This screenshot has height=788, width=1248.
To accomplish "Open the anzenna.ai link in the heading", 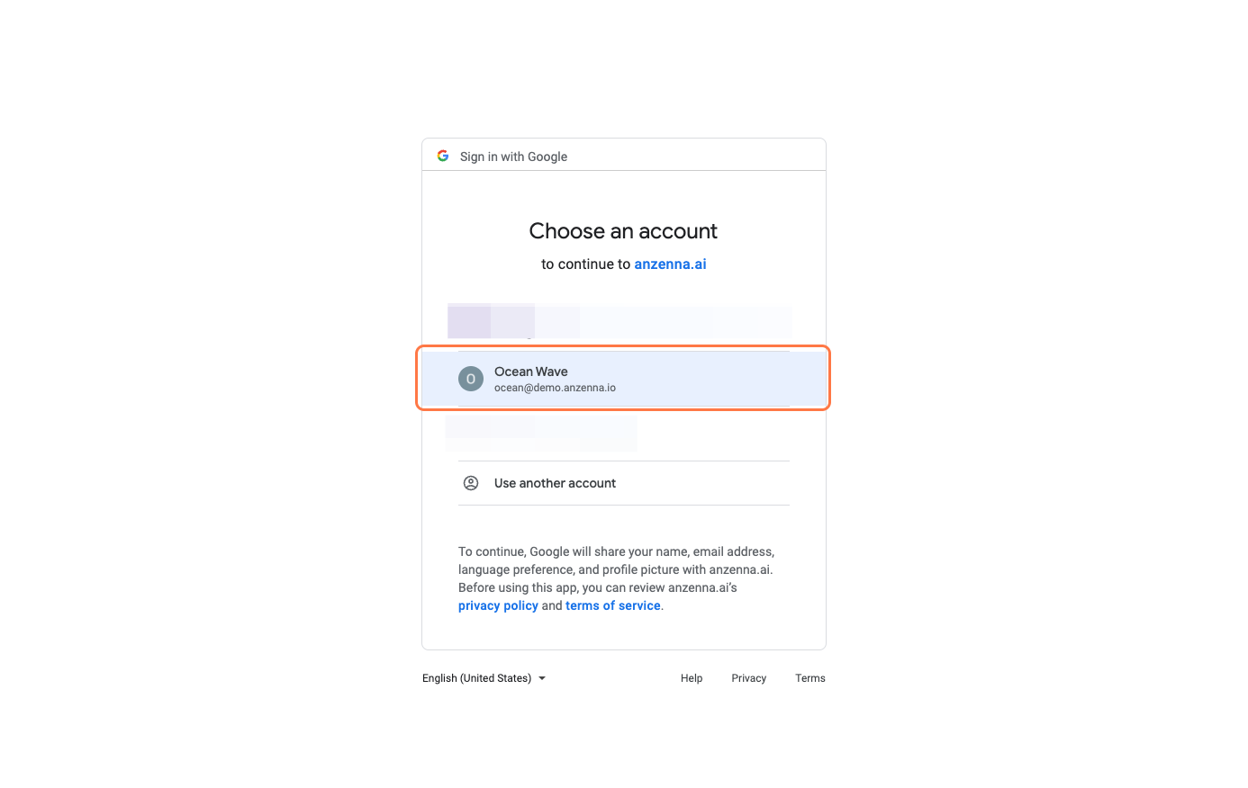I will pos(670,264).
